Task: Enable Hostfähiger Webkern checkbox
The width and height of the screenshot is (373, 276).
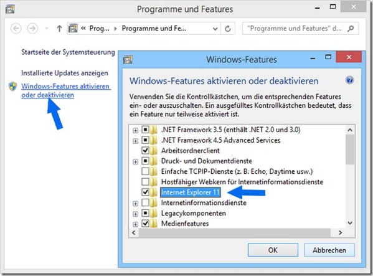Action: [x=145, y=182]
